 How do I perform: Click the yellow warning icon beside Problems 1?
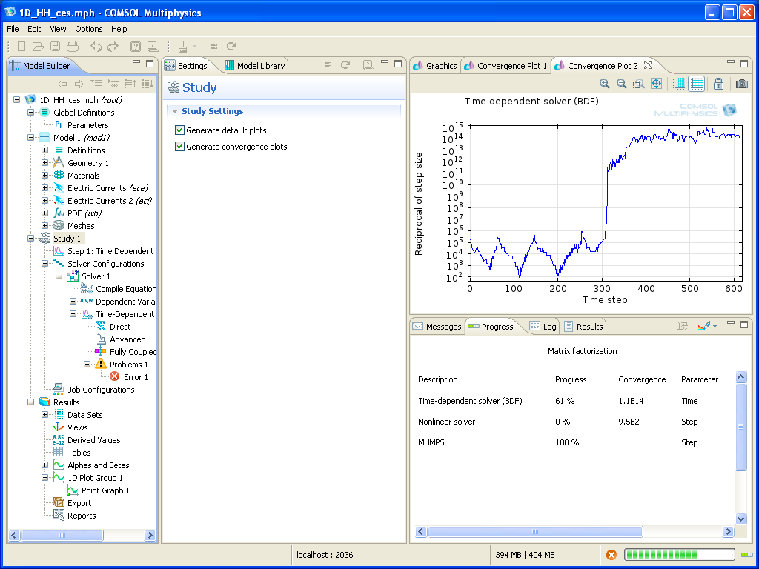(101, 364)
